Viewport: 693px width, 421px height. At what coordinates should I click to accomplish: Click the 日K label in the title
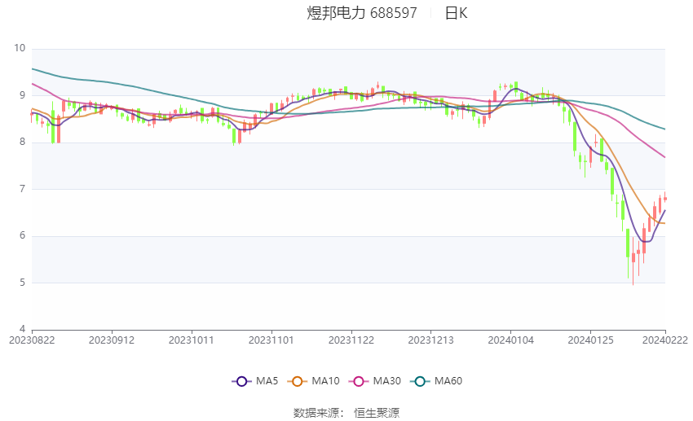coord(456,13)
